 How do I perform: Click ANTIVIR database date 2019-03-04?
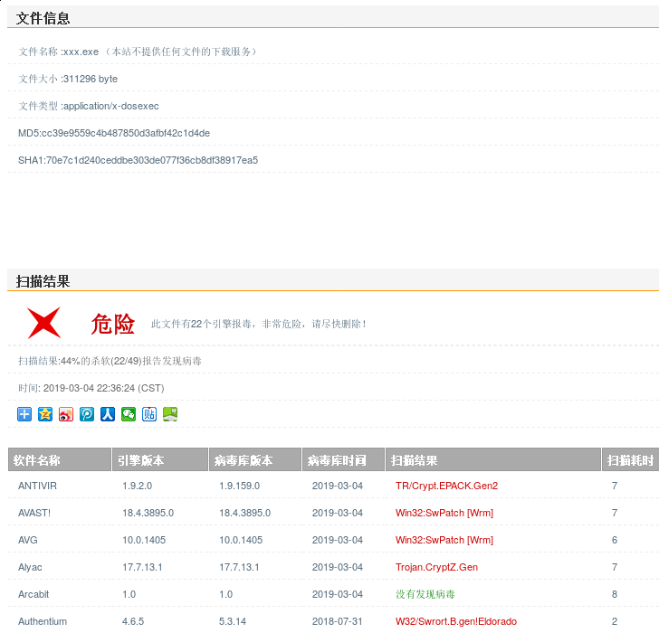[x=338, y=486]
